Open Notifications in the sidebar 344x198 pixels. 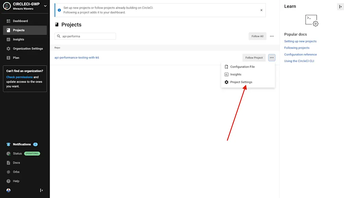pyautogui.click(x=22, y=144)
